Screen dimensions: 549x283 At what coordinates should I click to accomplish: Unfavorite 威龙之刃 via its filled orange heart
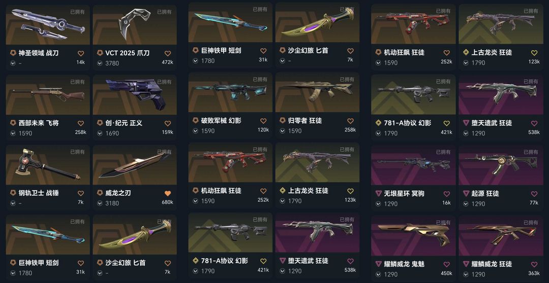[168, 193]
